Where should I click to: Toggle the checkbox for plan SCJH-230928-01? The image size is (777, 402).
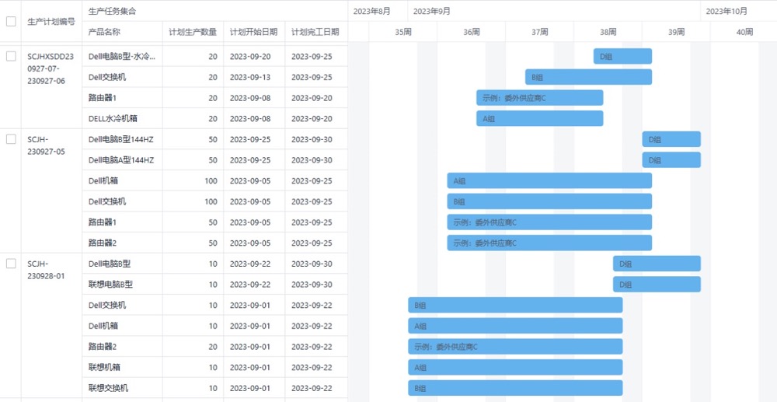point(11,264)
